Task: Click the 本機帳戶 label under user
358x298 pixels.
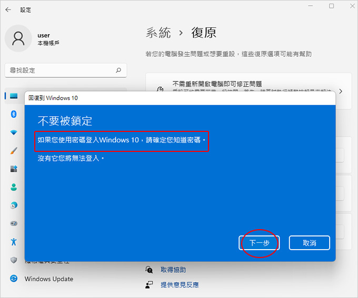Action: click(48, 43)
